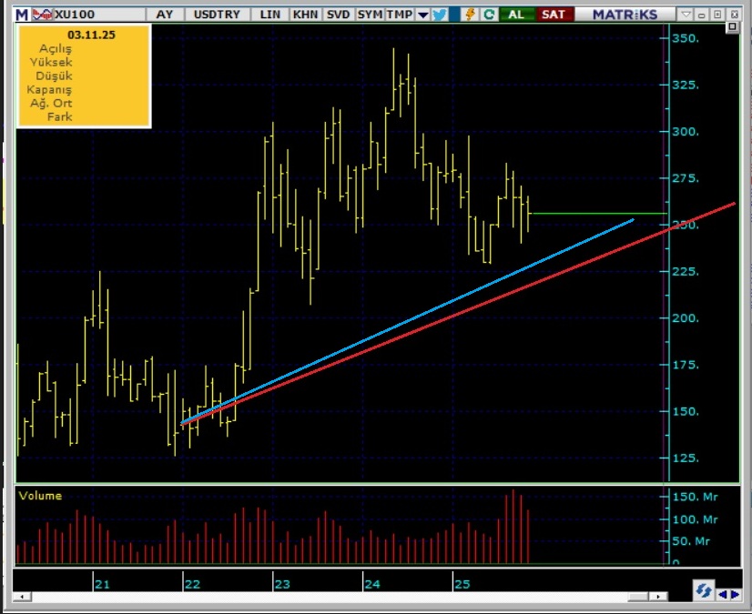Image resolution: width=752 pixels, height=614 pixels.
Task: Toggle LIN scale mode
Action: point(270,15)
